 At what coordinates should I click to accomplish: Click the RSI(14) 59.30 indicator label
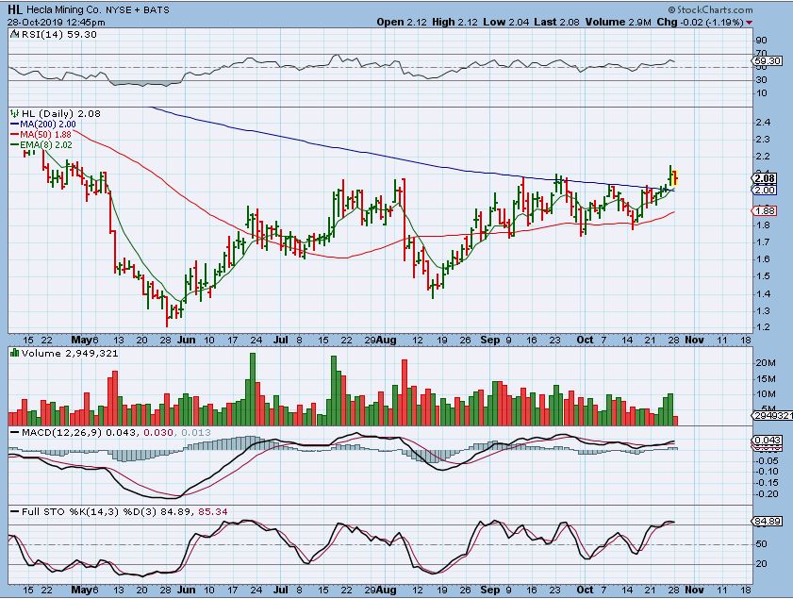pyautogui.click(x=58, y=34)
